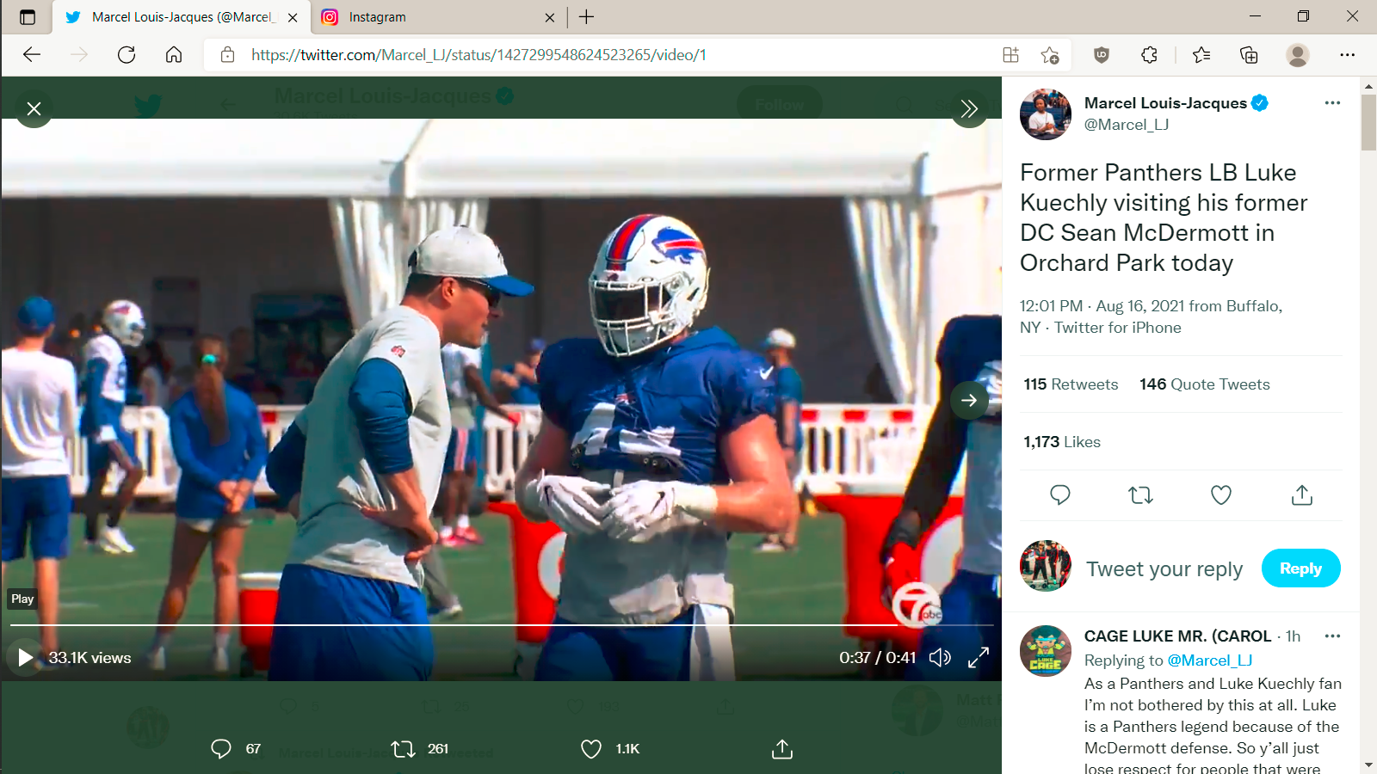Go to browser home page
The image size is (1377, 774).
coord(174,55)
